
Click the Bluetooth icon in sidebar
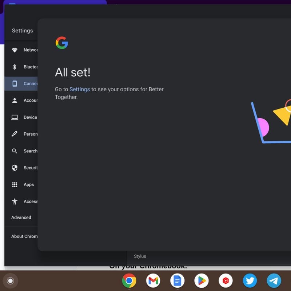[15, 67]
